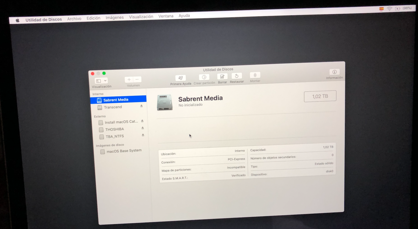This screenshot has width=418, height=229.
Task: Click the Verificado S.M.A.R.T. value
Action: 238,175
